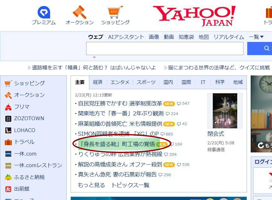Viewport: 272px width, 200px height.
Task: Click comment icon beside 春一番 headline
Action: coord(168,114)
